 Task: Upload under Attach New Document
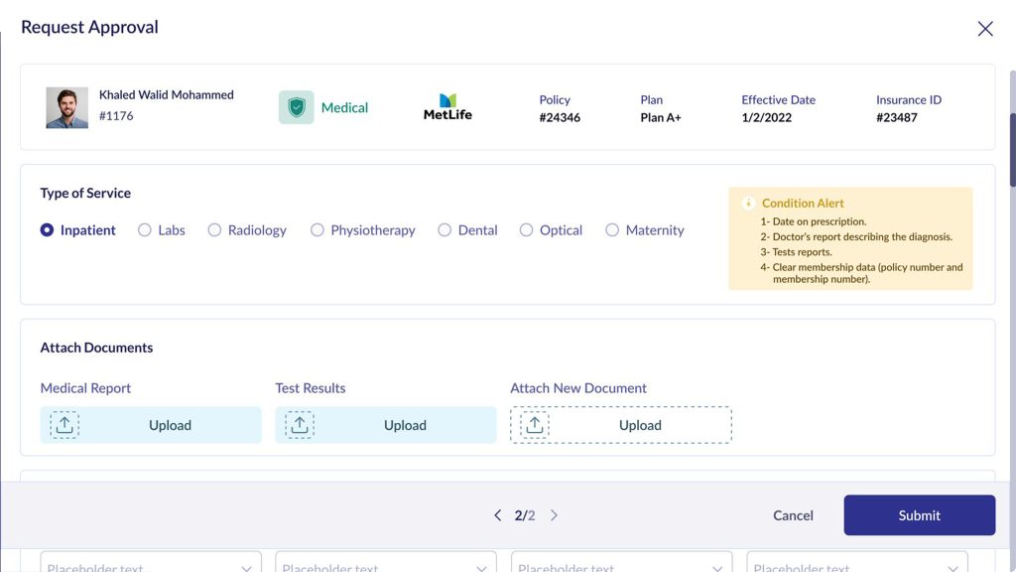[x=621, y=425]
